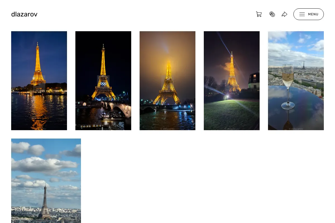Open the foggy orange-glow Eiffel Tower photo
This screenshot has height=223, width=335.
point(167,81)
